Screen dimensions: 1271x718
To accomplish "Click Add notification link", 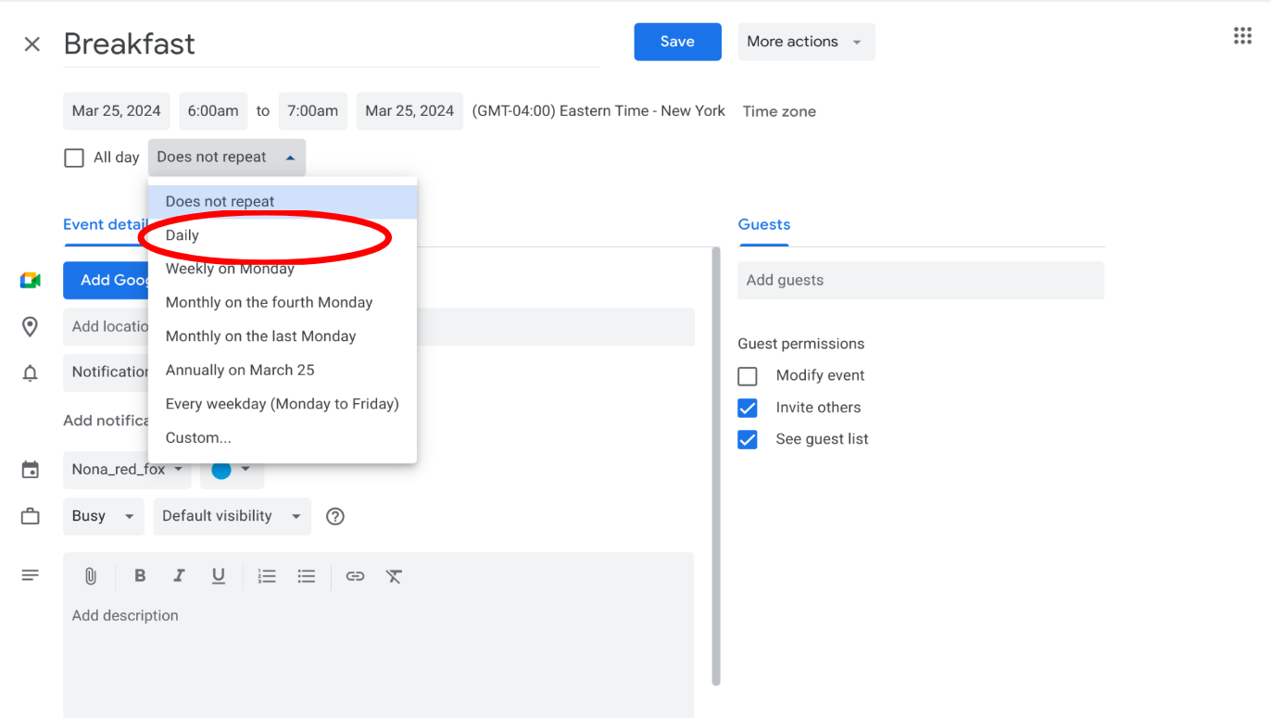I will tap(106, 421).
